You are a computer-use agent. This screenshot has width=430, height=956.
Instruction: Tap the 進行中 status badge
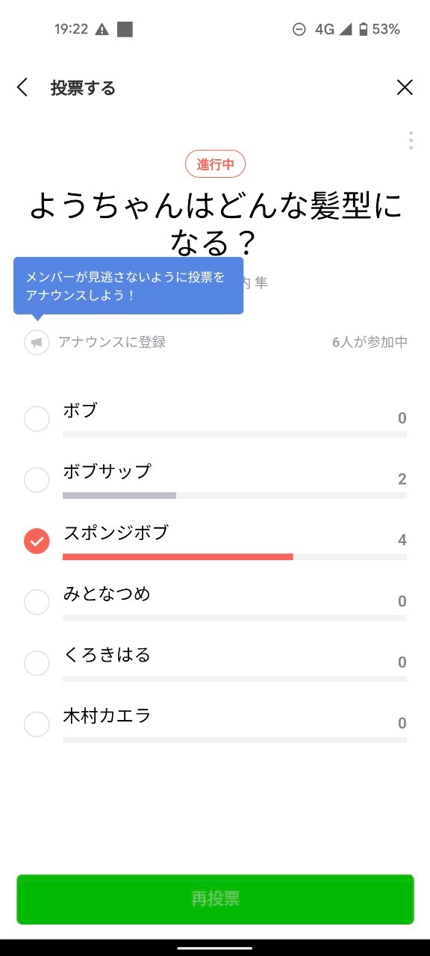tap(215, 164)
